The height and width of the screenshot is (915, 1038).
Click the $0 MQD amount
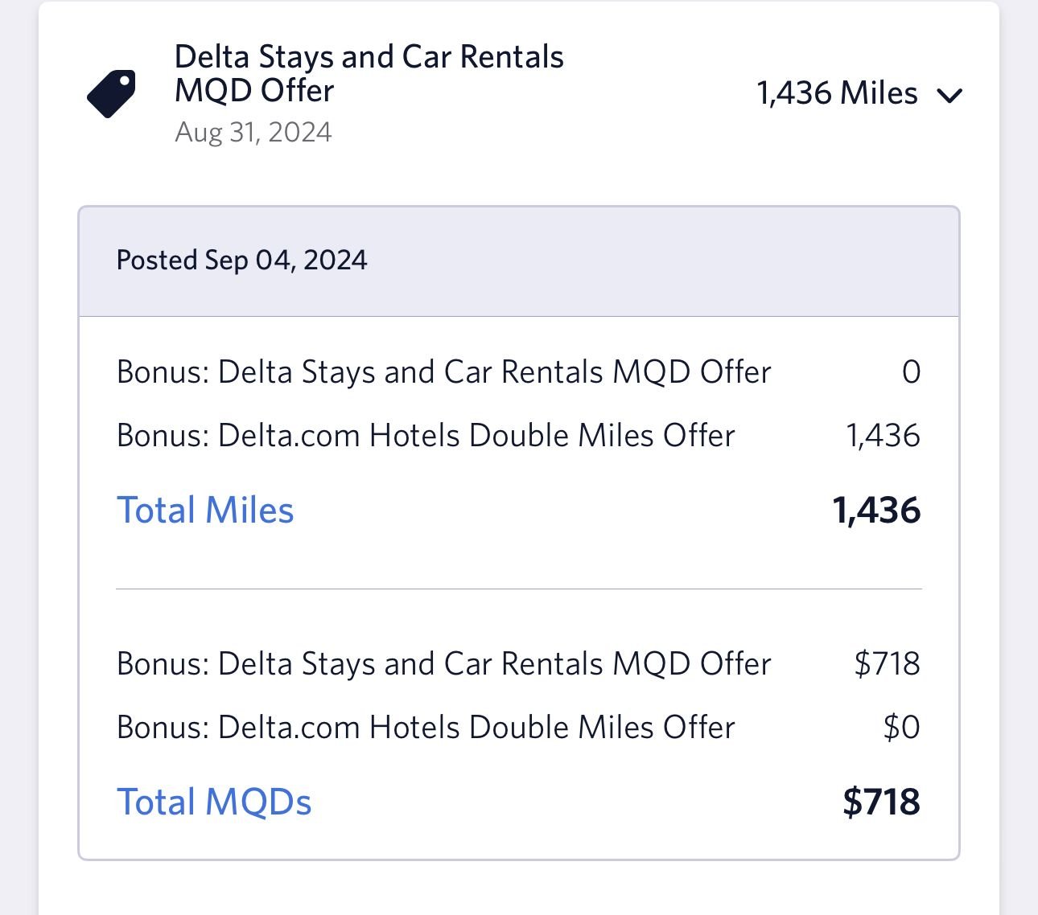[x=901, y=728]
